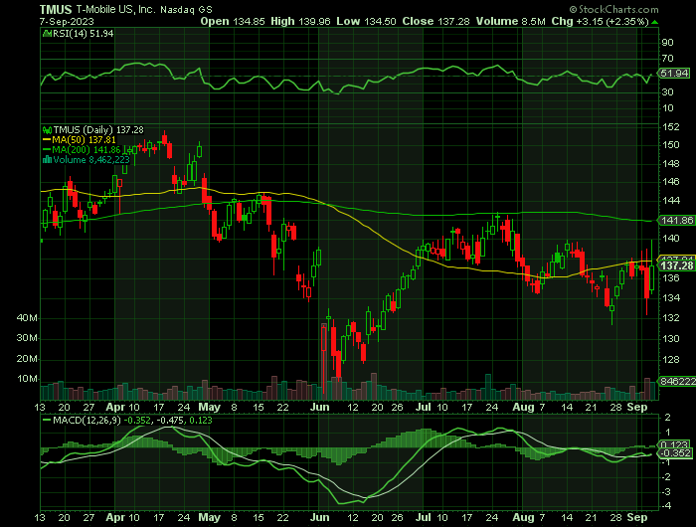696x527 pixels.
Task: Click the 90 level on RSI axis
Action: pos(667,43)
